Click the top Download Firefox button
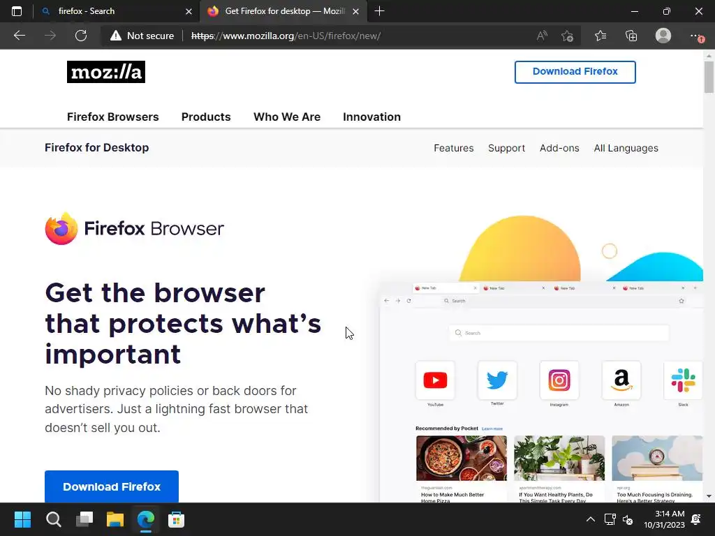This screenshot has height=536, width=715. tap(575, 72)
